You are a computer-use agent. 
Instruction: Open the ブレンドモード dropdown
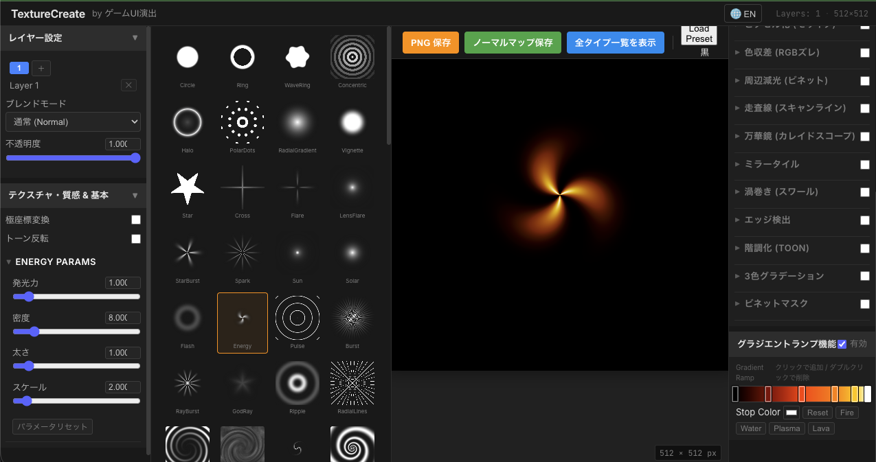tap(74, 122)
